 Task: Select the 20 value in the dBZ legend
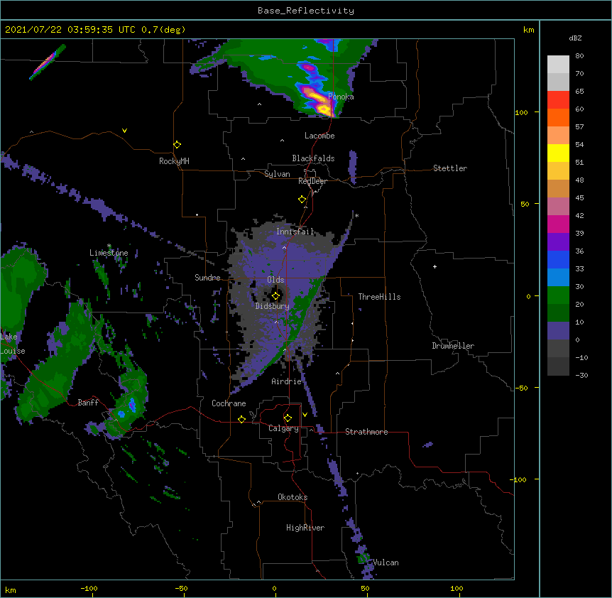pyautogui.click(x=579, y=304)
